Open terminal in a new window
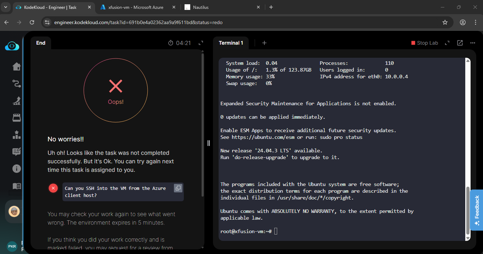 [x=460, y=43]
